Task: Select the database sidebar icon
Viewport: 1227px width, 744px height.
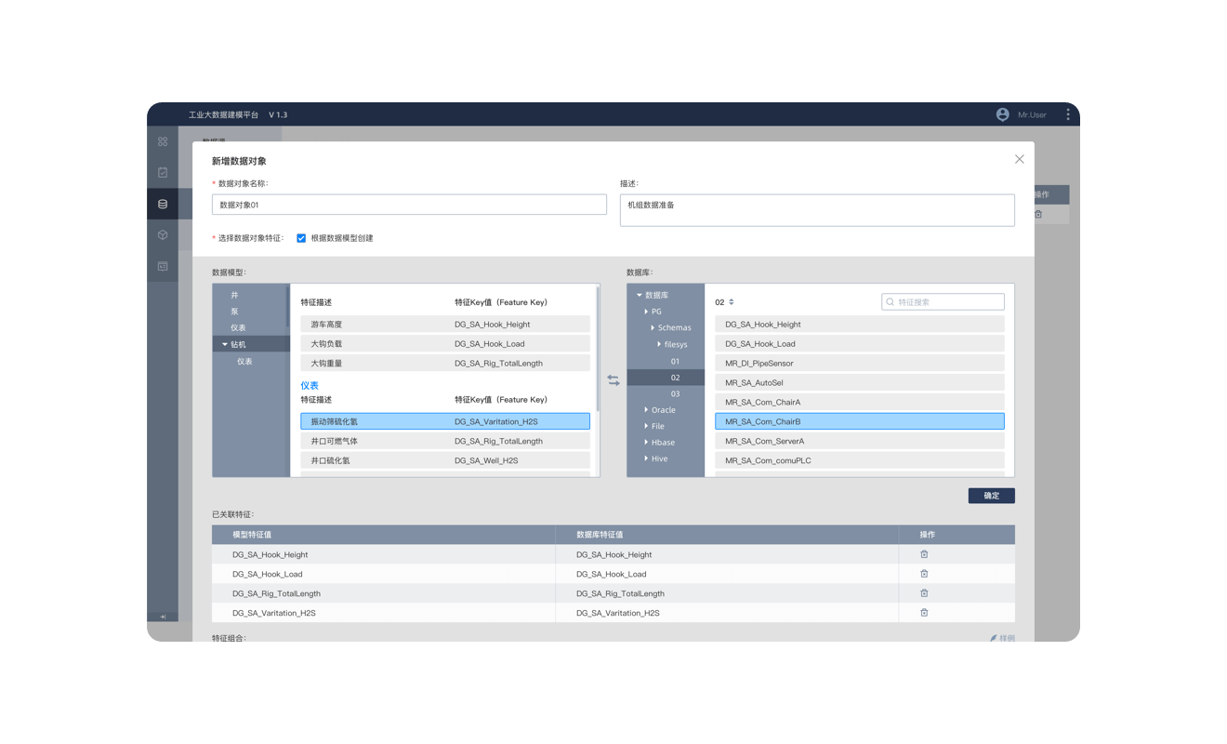Action: tap(163, 204)
